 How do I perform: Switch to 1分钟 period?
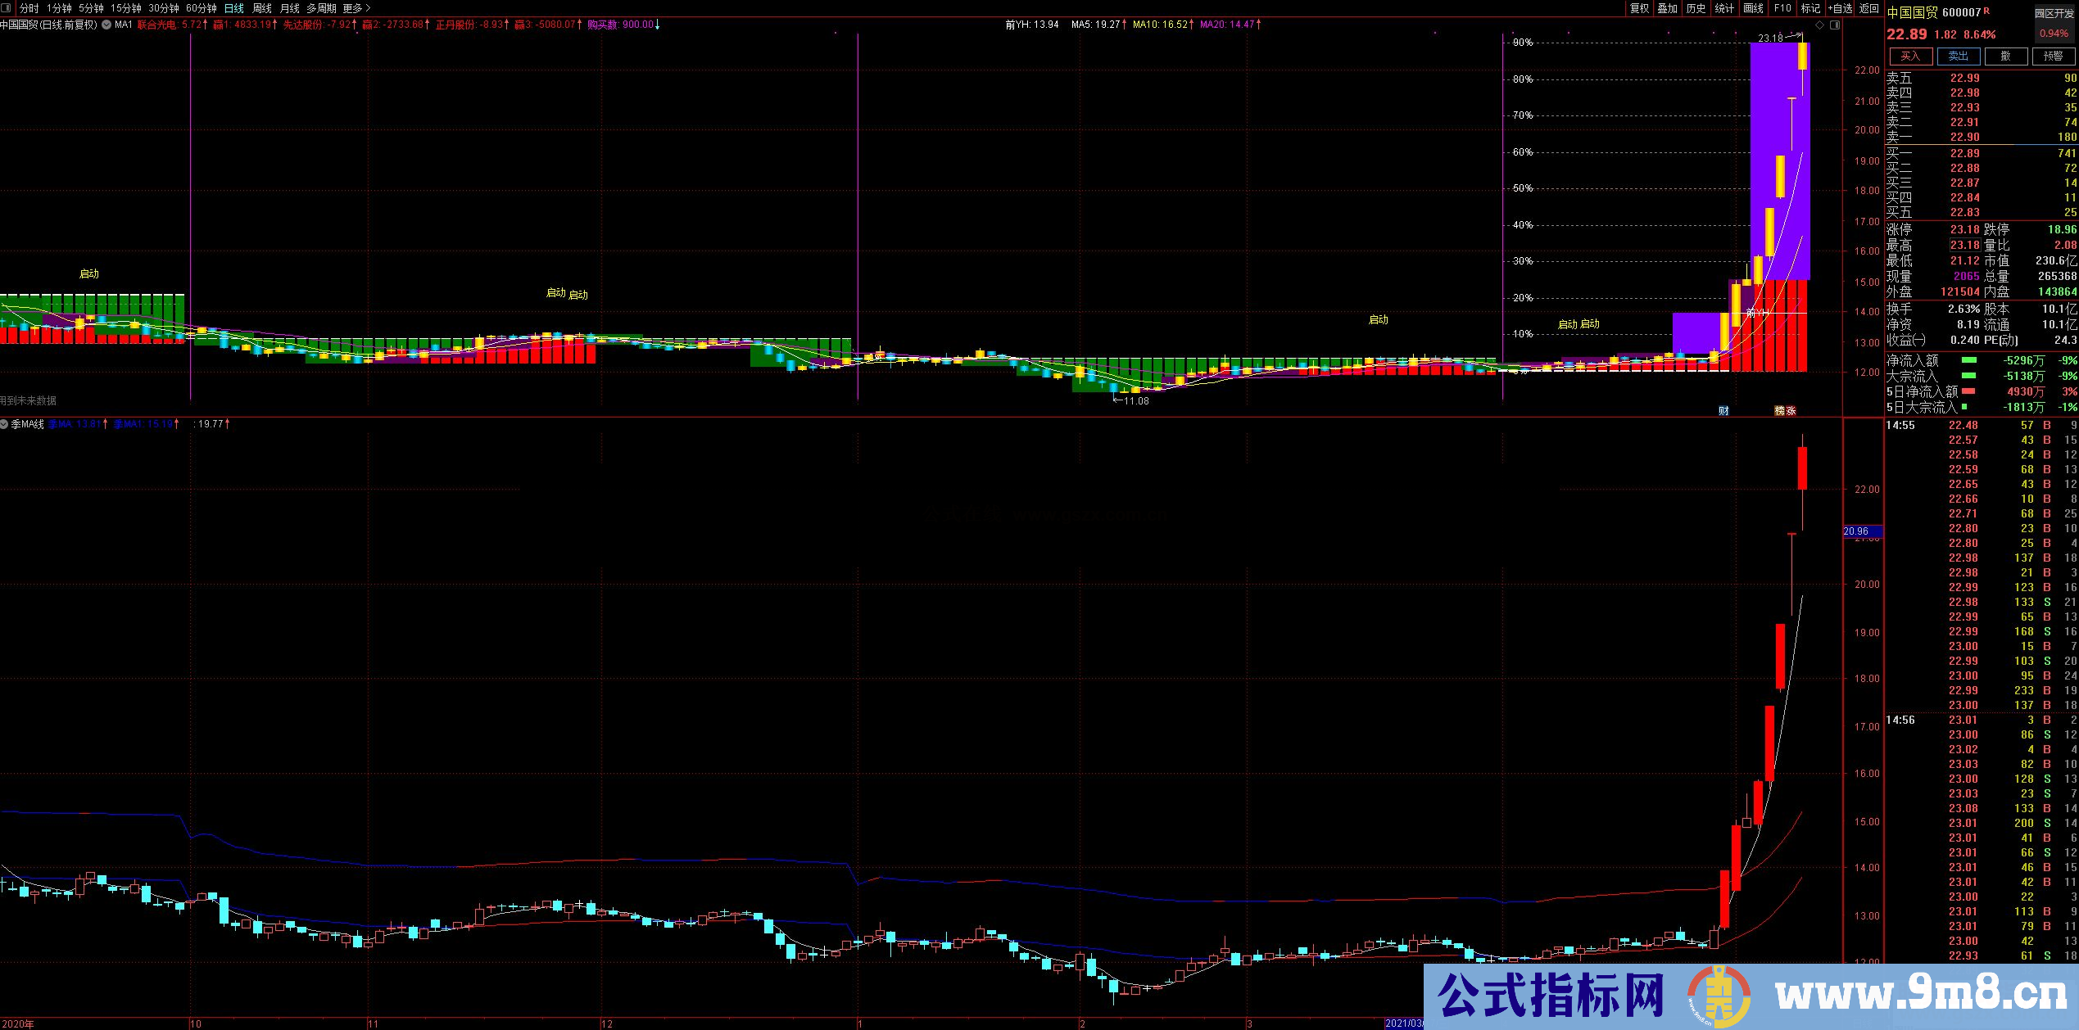(x=59, y=8)
